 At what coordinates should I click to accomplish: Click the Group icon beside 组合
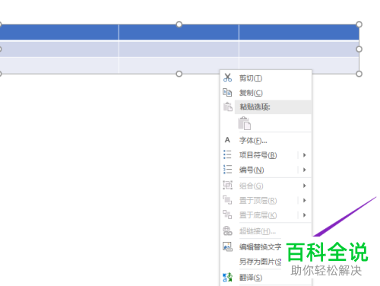pyautogui.click(x=227, y=185)
